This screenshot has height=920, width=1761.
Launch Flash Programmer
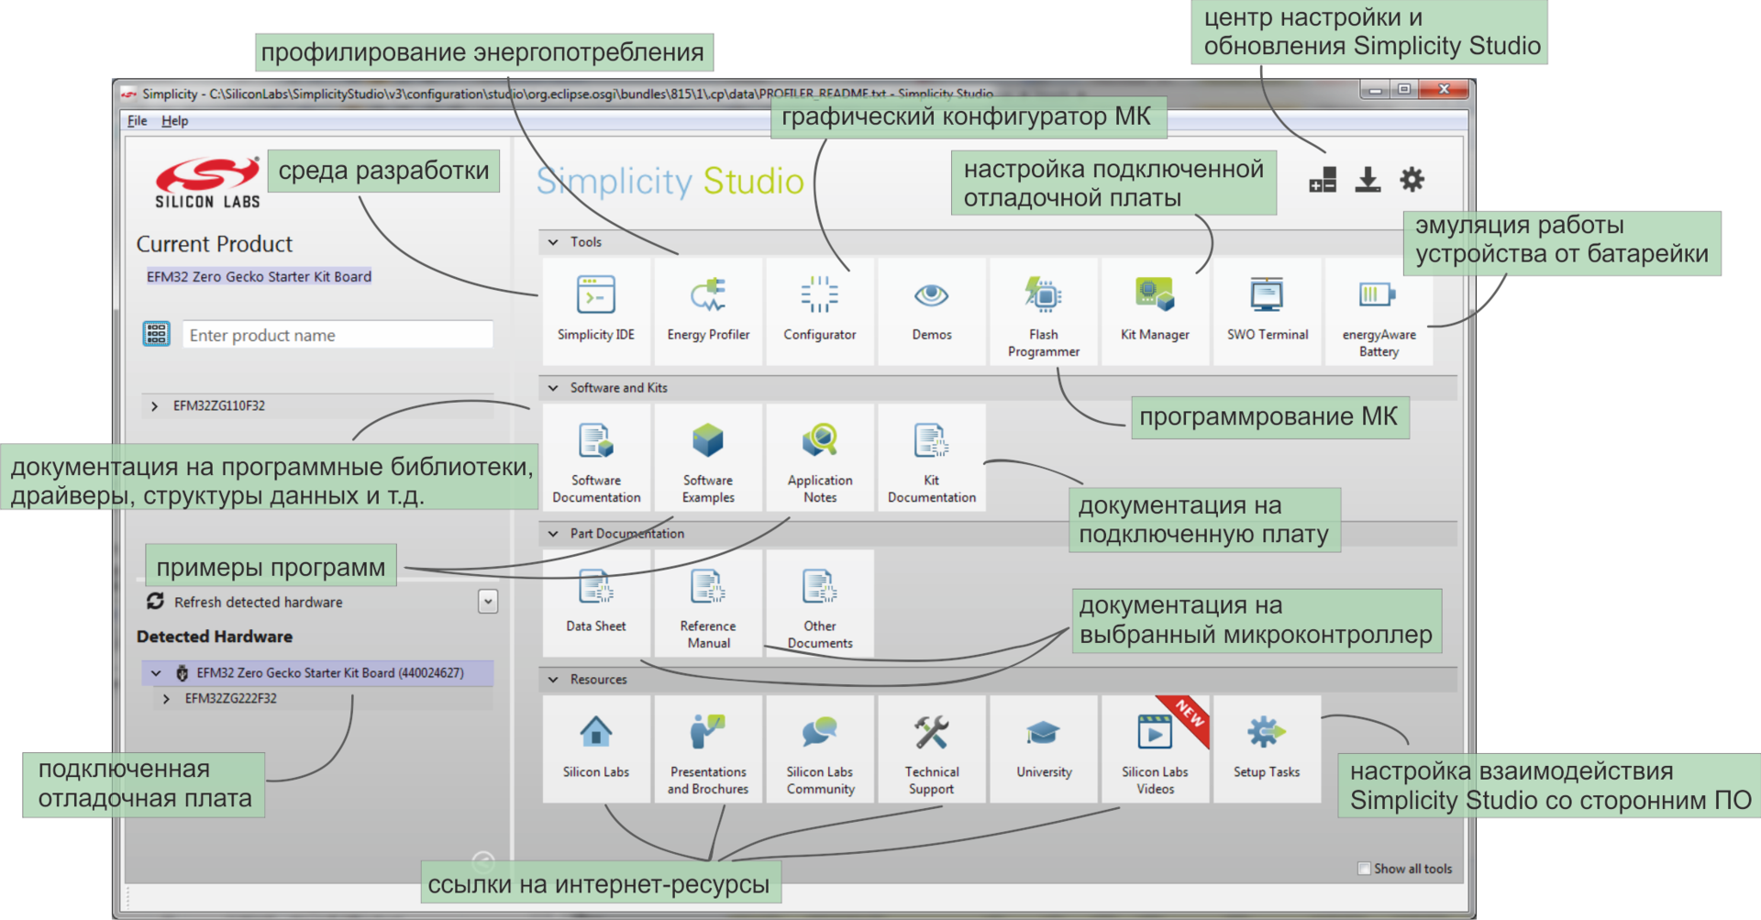click(1044, 312)
